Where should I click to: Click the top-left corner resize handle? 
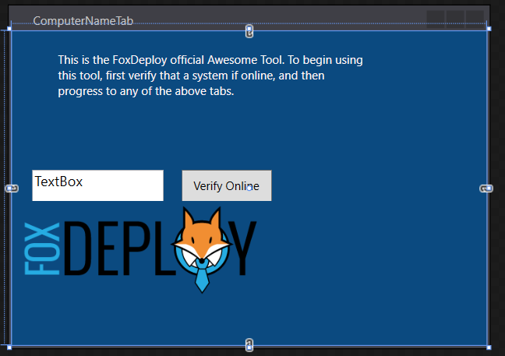tap(9, 29)
